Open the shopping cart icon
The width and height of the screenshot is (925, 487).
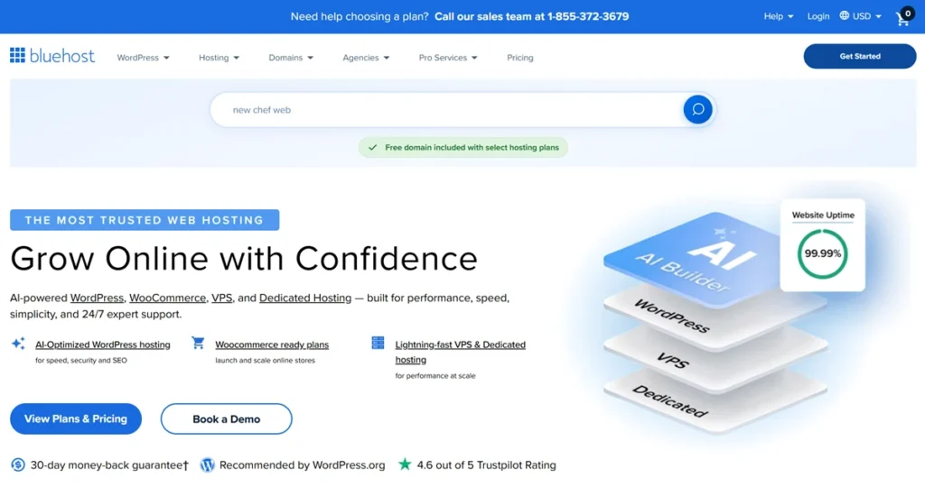point(903,17)
